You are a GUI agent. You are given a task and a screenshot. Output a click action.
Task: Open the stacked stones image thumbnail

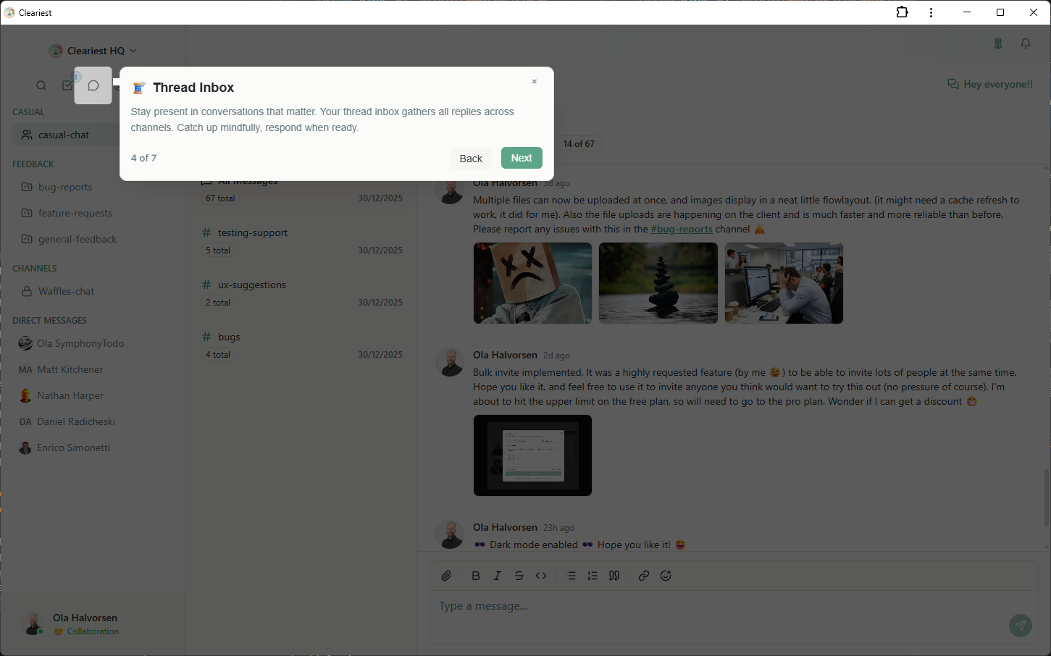tap(658, 283)
